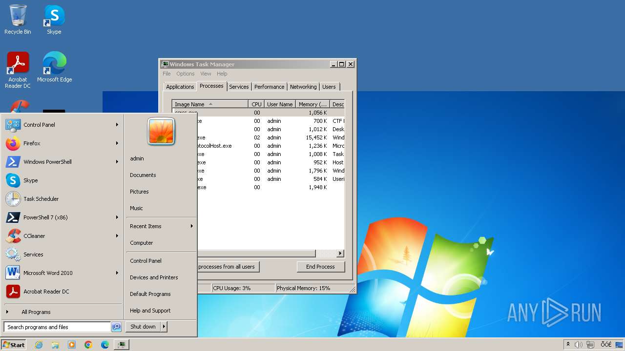Image resolution: width=625 pixels, height=351 pixels.
Task: Open Recycle Bin desktop icon
Action: pyautogui.click(x=18, y=19)
